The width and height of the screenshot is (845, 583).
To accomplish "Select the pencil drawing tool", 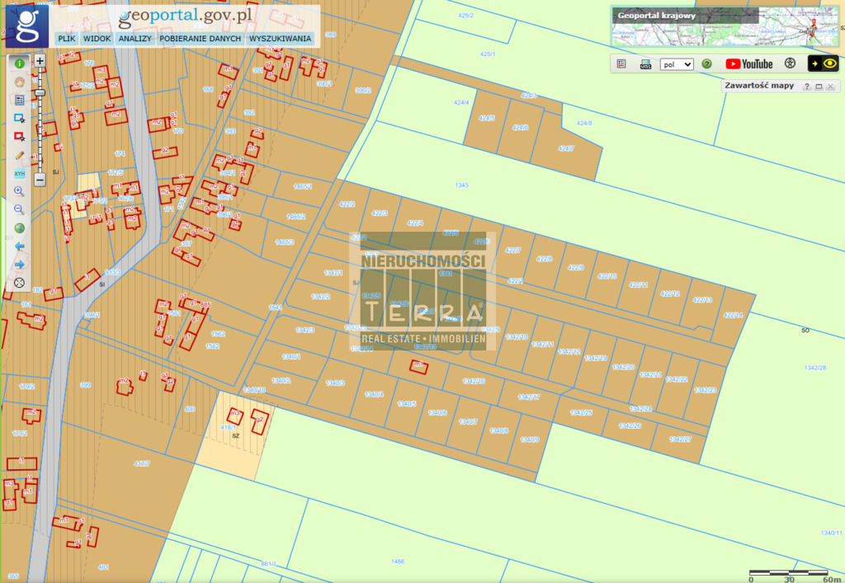I will tap(20, 155).
